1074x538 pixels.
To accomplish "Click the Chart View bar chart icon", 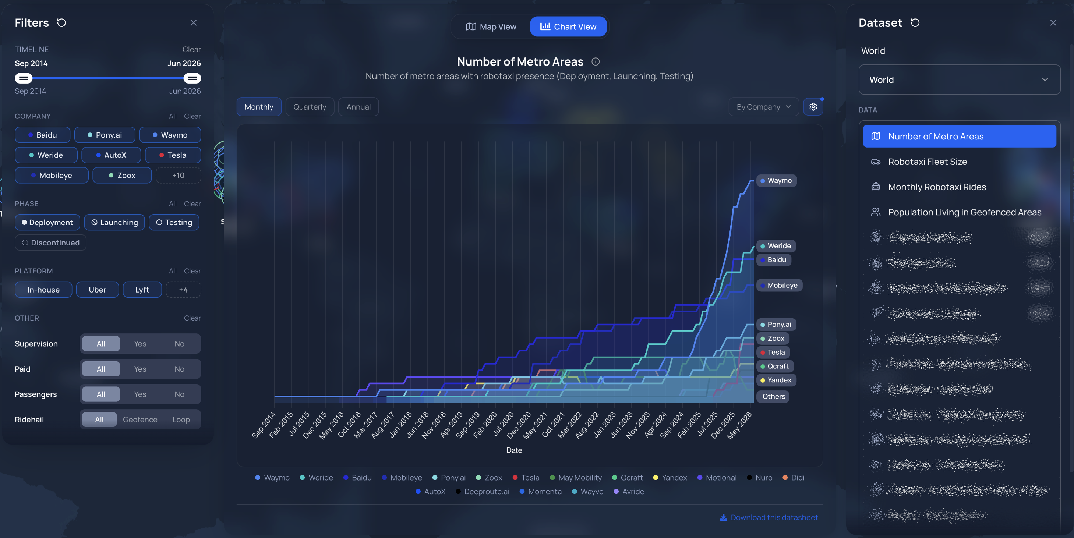I will point(545,26).
